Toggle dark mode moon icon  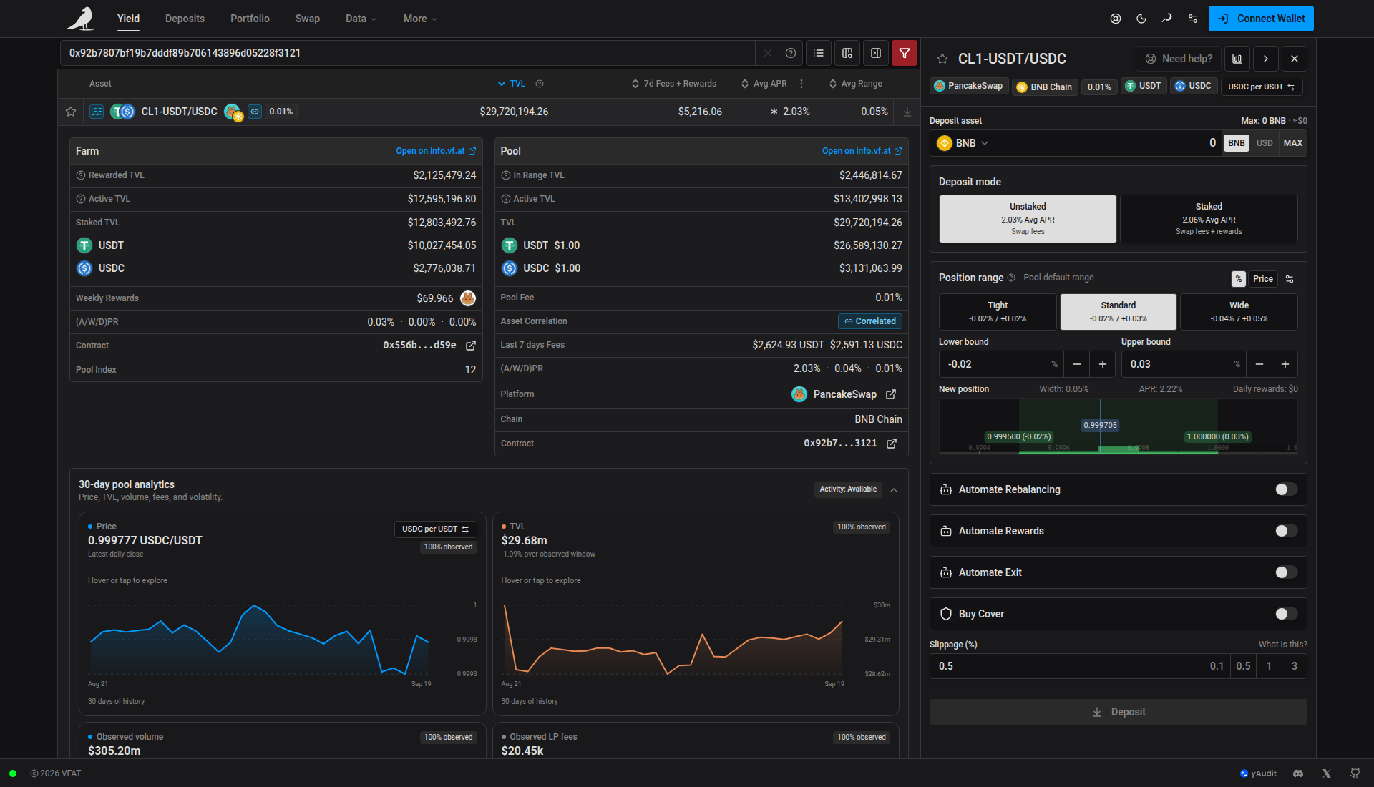1141,19
